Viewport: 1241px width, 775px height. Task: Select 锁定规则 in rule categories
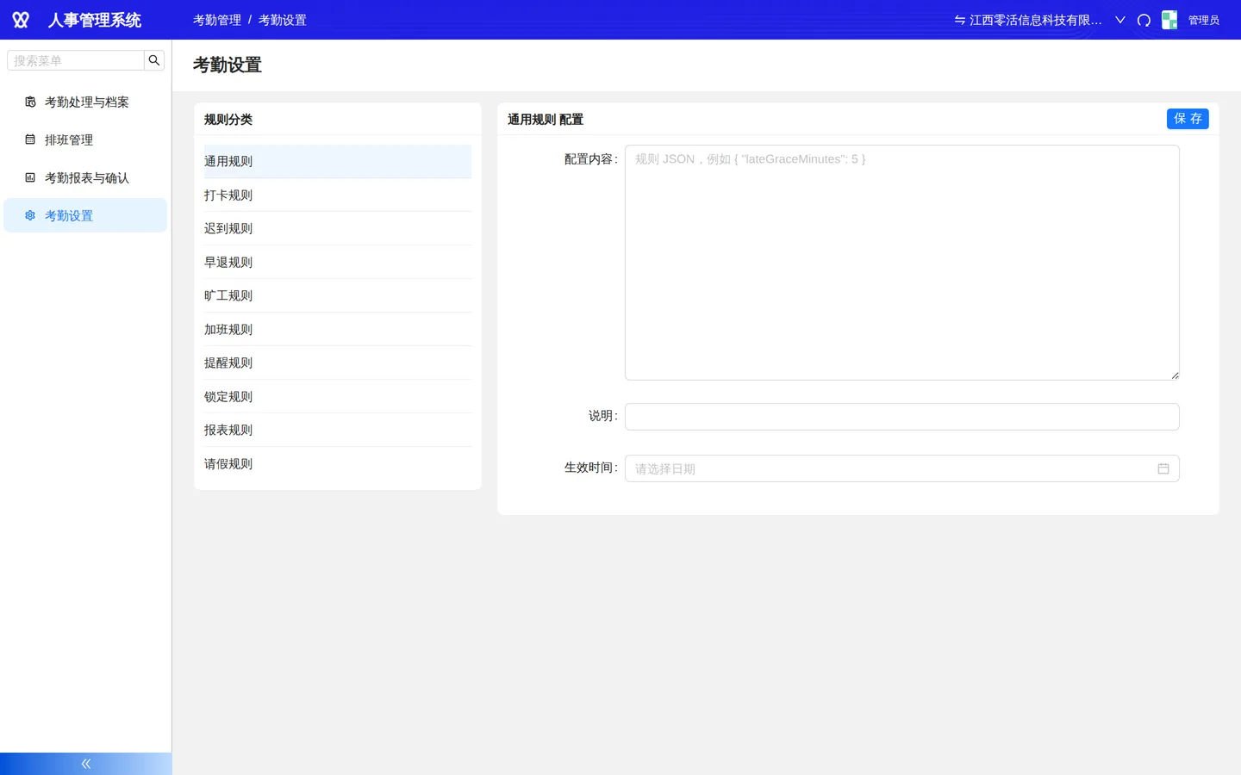tap(338, 396)
